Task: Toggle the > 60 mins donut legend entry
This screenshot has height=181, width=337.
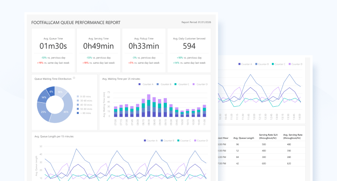Action: pyautogui.click(x=84, y=113)
